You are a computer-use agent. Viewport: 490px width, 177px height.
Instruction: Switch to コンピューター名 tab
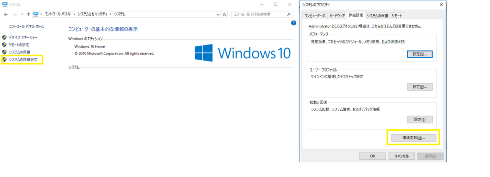(x=315, y=16)
